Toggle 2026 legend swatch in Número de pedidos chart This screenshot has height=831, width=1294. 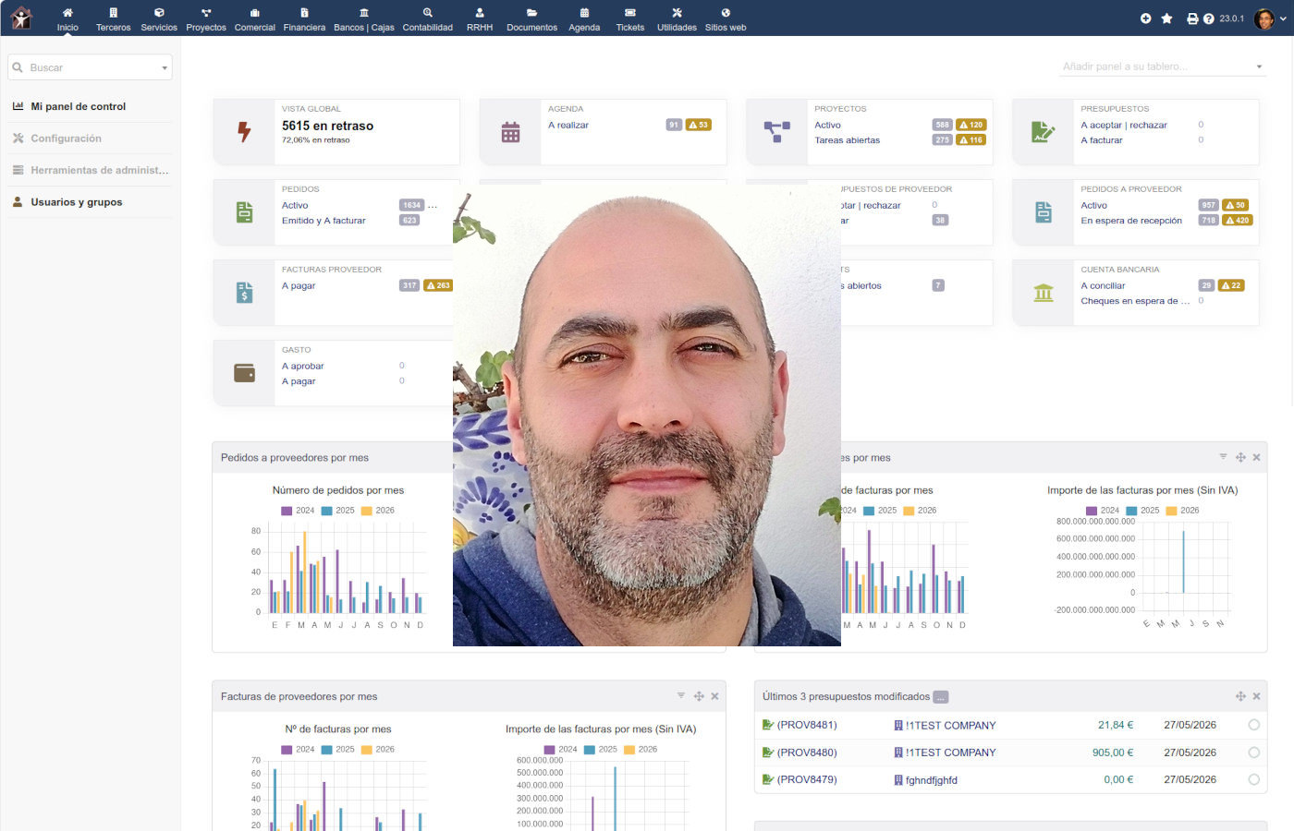[x=366, y=511]
